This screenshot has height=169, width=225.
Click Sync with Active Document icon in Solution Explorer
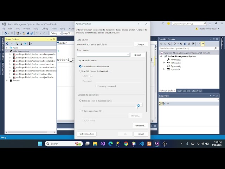click(181, 44)
